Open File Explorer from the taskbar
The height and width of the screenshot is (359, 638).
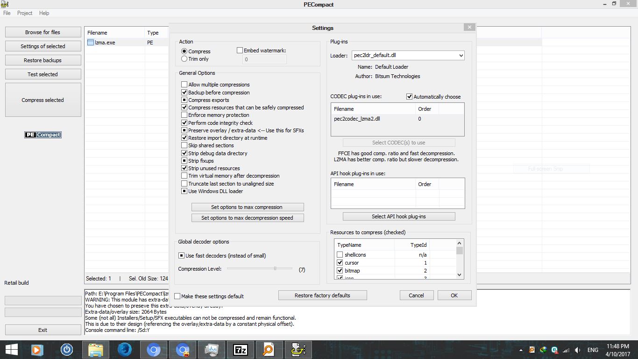[x=96, y=350]
